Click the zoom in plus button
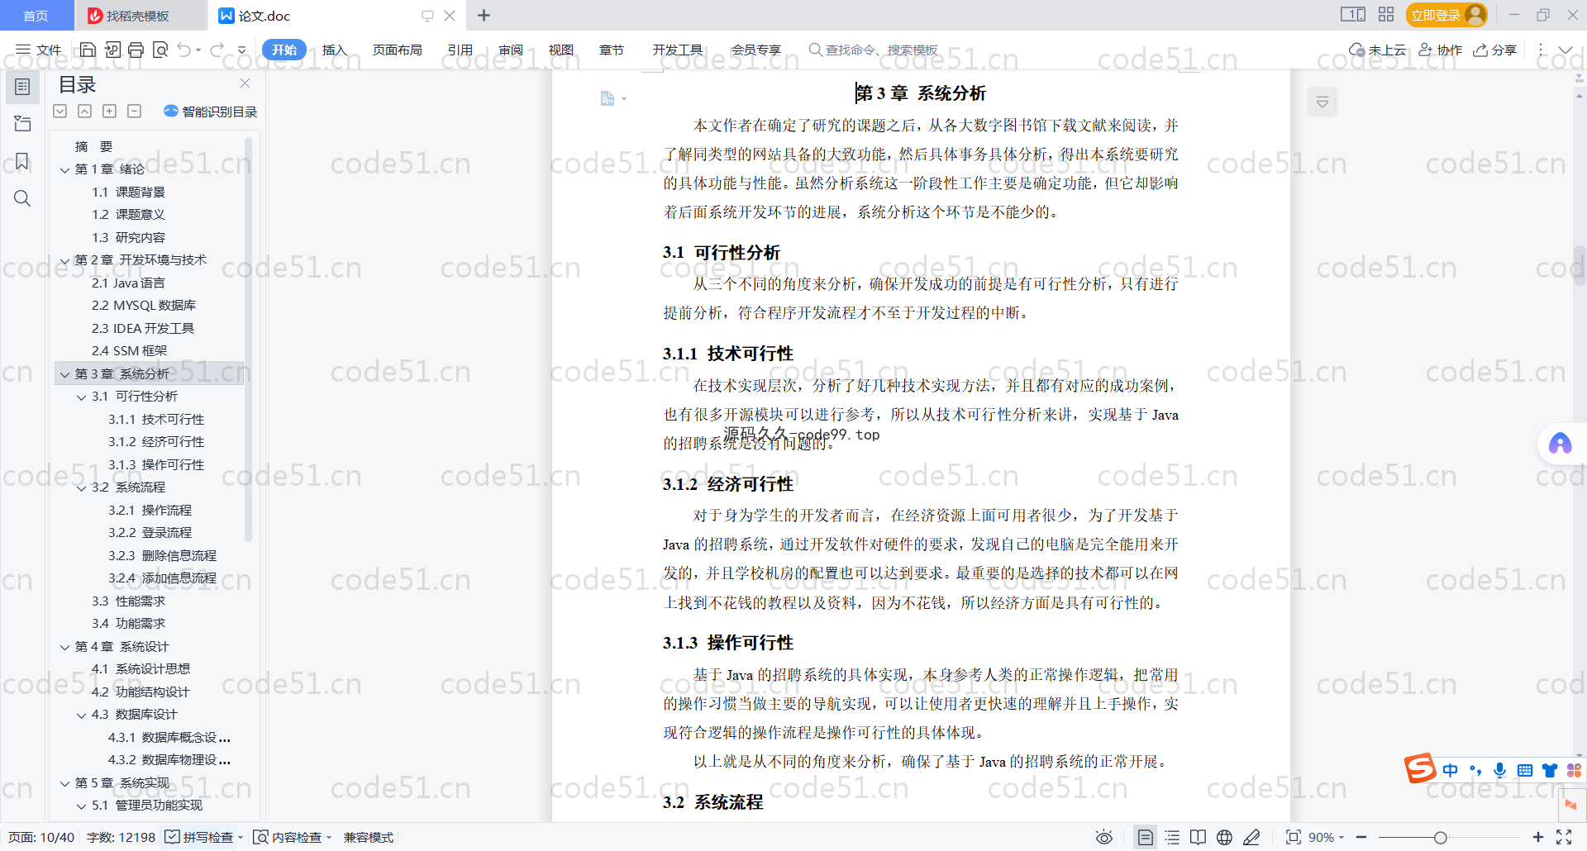The width and height of the screenshot is (1587, 851). pos(1537,837)
